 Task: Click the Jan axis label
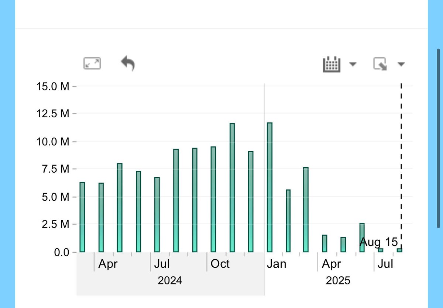(x=276, y=264)
